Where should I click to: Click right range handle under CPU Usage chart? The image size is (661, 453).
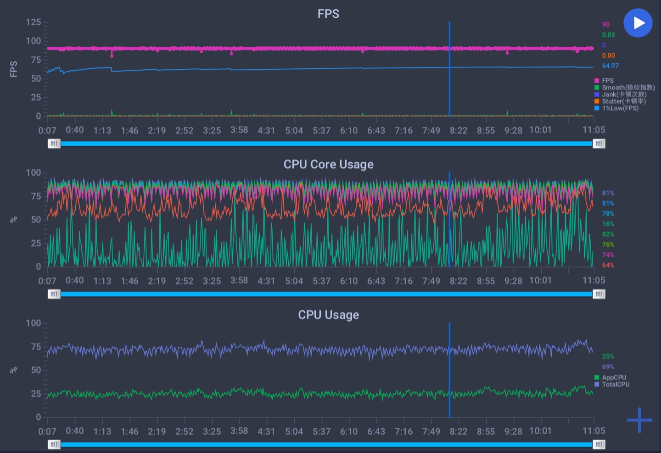[599, 444]
